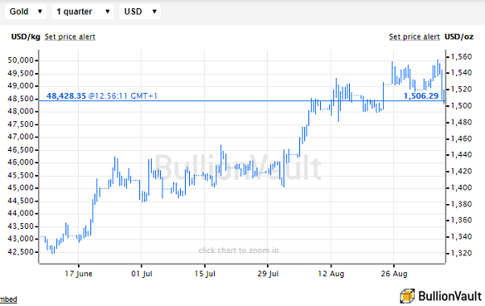The height and width of the screenshot is (306, 485).
Task: Click the 47,500 kilo axis value
Action: [x=21, y=124]
